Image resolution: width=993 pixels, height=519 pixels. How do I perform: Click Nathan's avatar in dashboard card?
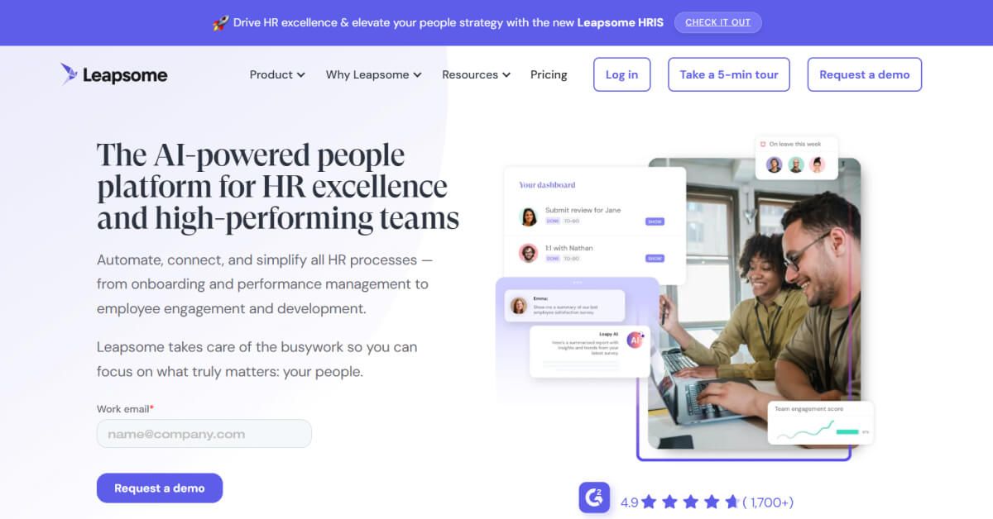pos(528,254)
